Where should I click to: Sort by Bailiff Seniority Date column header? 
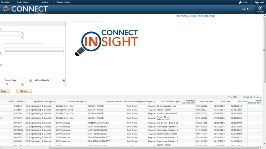[x=255, y=101]
